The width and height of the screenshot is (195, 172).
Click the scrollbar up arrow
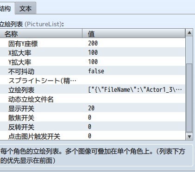189,32
